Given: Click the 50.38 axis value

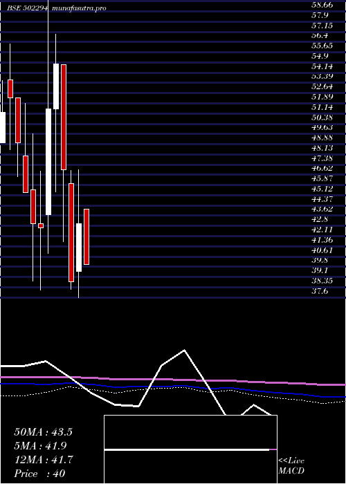Looking at the screenshot, I should (322, 118).
